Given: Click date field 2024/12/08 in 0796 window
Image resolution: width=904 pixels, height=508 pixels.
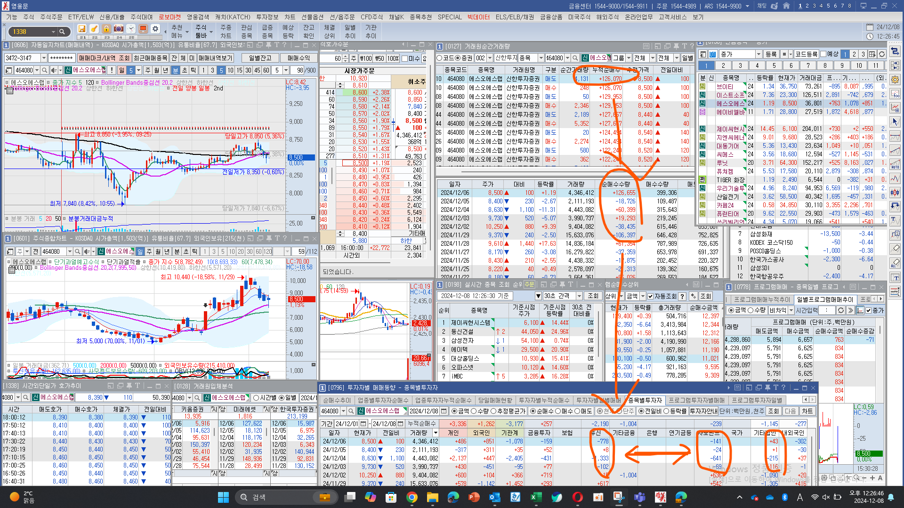Looking at the screenshot, I should (x=424, y=411).
